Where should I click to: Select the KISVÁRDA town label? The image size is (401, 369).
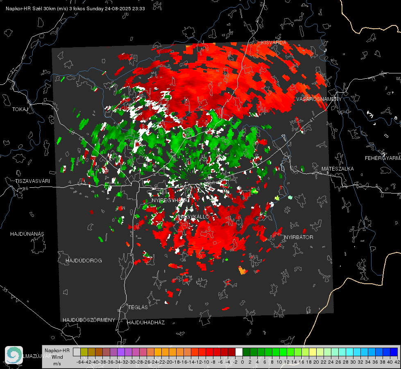click(x=274, y=43)
